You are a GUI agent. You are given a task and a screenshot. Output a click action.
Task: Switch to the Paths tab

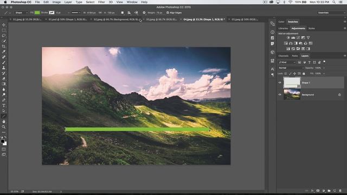pos(295,56)
